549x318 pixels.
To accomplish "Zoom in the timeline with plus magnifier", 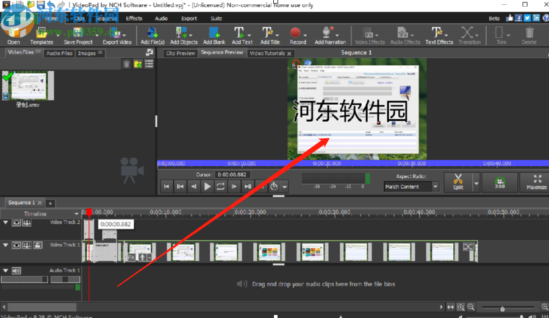I will (545, 307).
